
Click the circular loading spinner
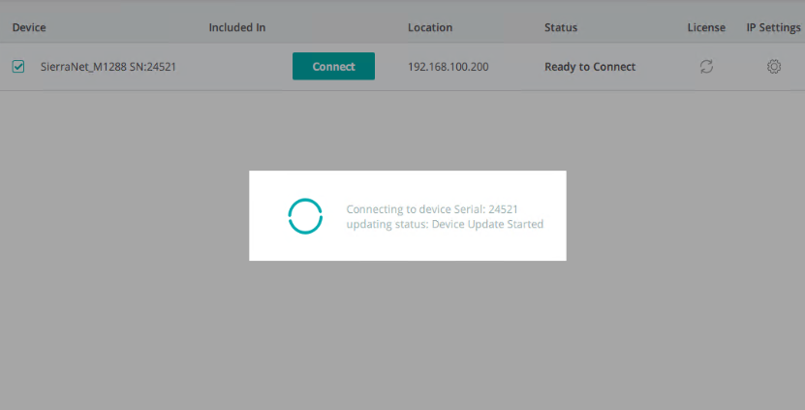pyautogui.click(x=305, y=216)
